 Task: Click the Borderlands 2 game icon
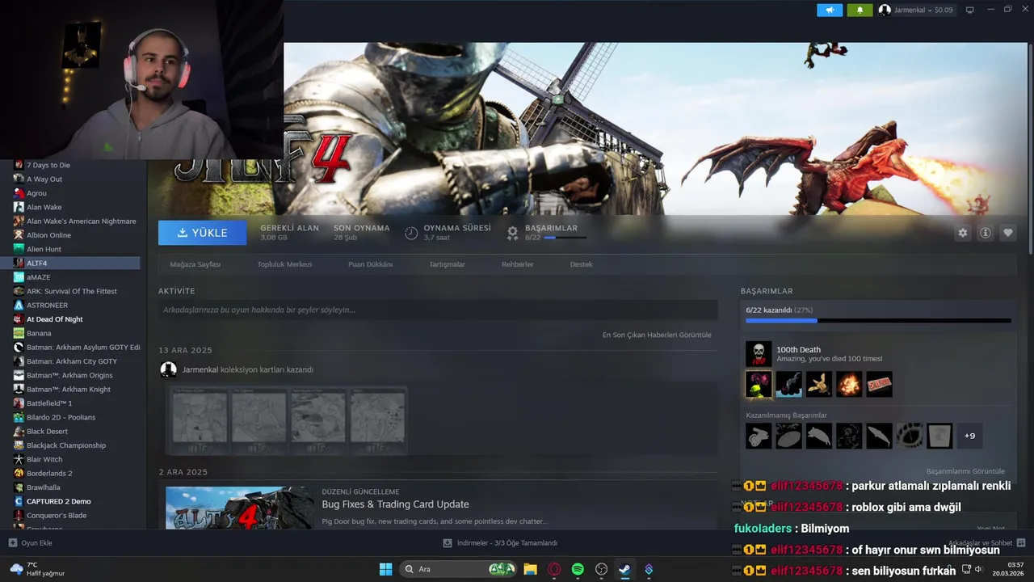(x=19, y=473)
